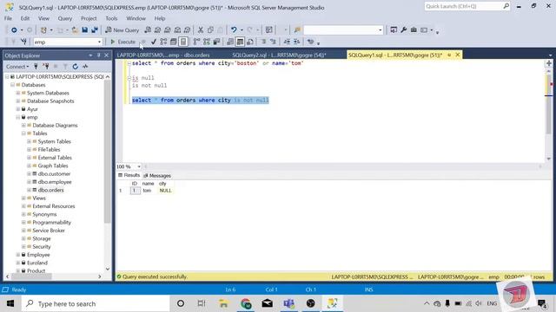Switch to the Messages tab
The height and width of the screenshot is (312, 556).
click(157, 175)
